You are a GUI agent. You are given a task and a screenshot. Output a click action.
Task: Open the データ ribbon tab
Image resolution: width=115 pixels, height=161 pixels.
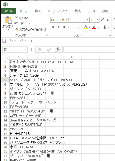pyautogui.click(x=91, y=11)
